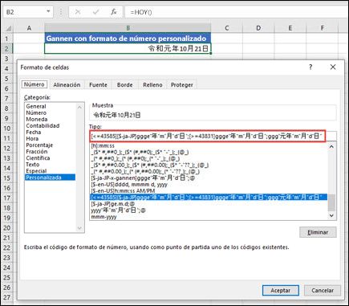The image size is (349, 306).
Task: Click the Cancel X icon in formula bar
Action: (78, 12)
